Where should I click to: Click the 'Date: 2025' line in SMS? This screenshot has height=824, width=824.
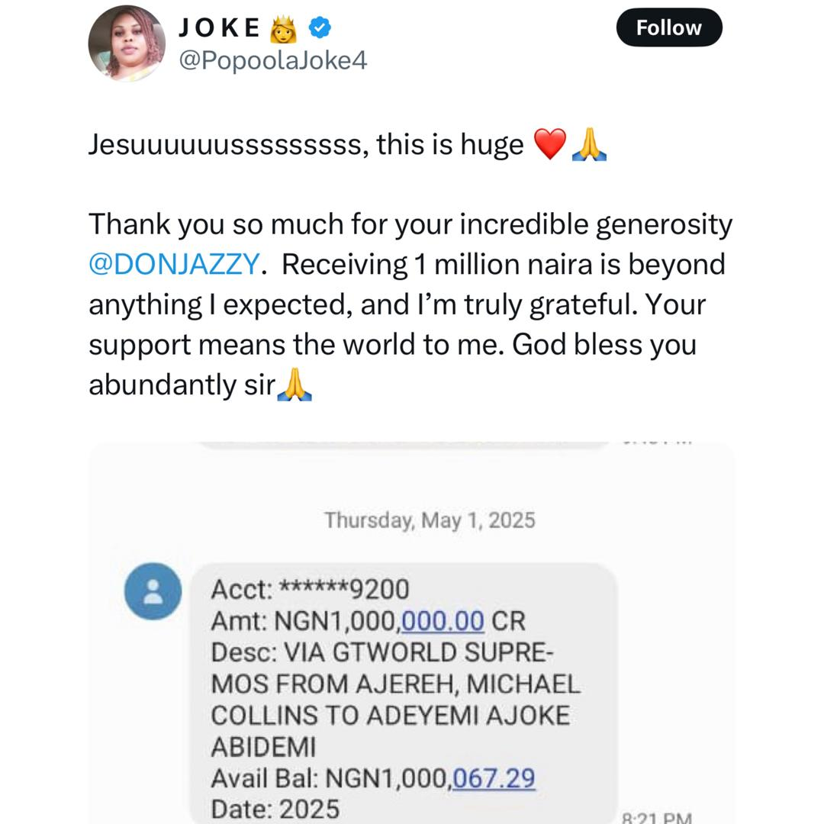275,809
